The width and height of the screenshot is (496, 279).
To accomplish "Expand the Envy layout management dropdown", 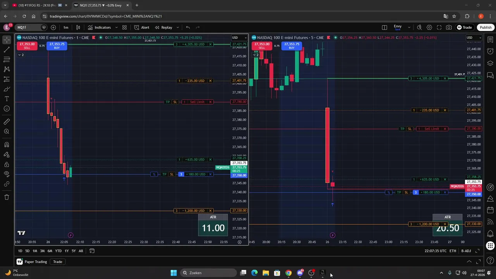I will 409,28.
